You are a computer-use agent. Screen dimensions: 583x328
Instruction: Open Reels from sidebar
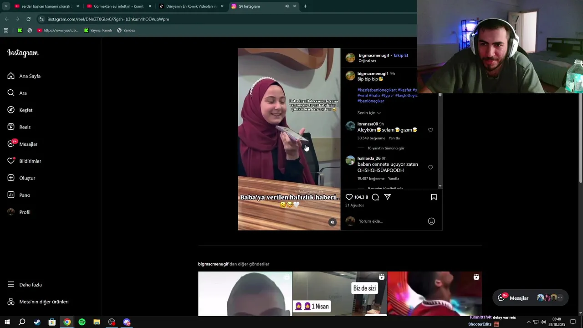point(19,127)
